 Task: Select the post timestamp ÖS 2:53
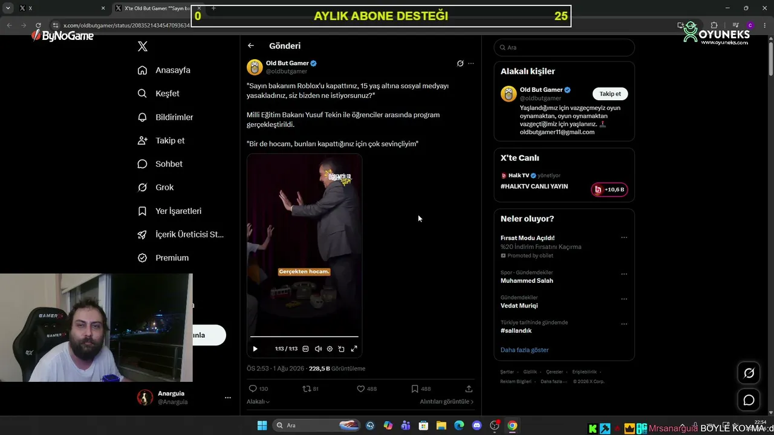tap(258, 369)
